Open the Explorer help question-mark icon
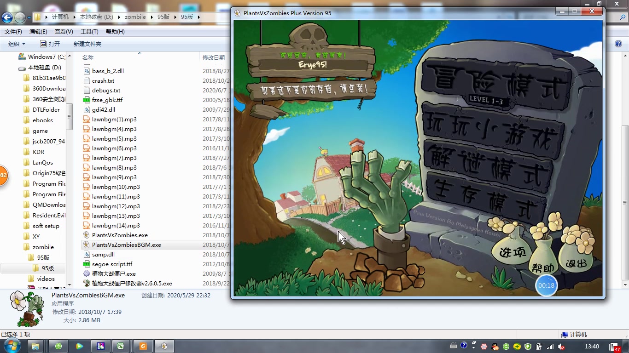 (x=618, y=44)
